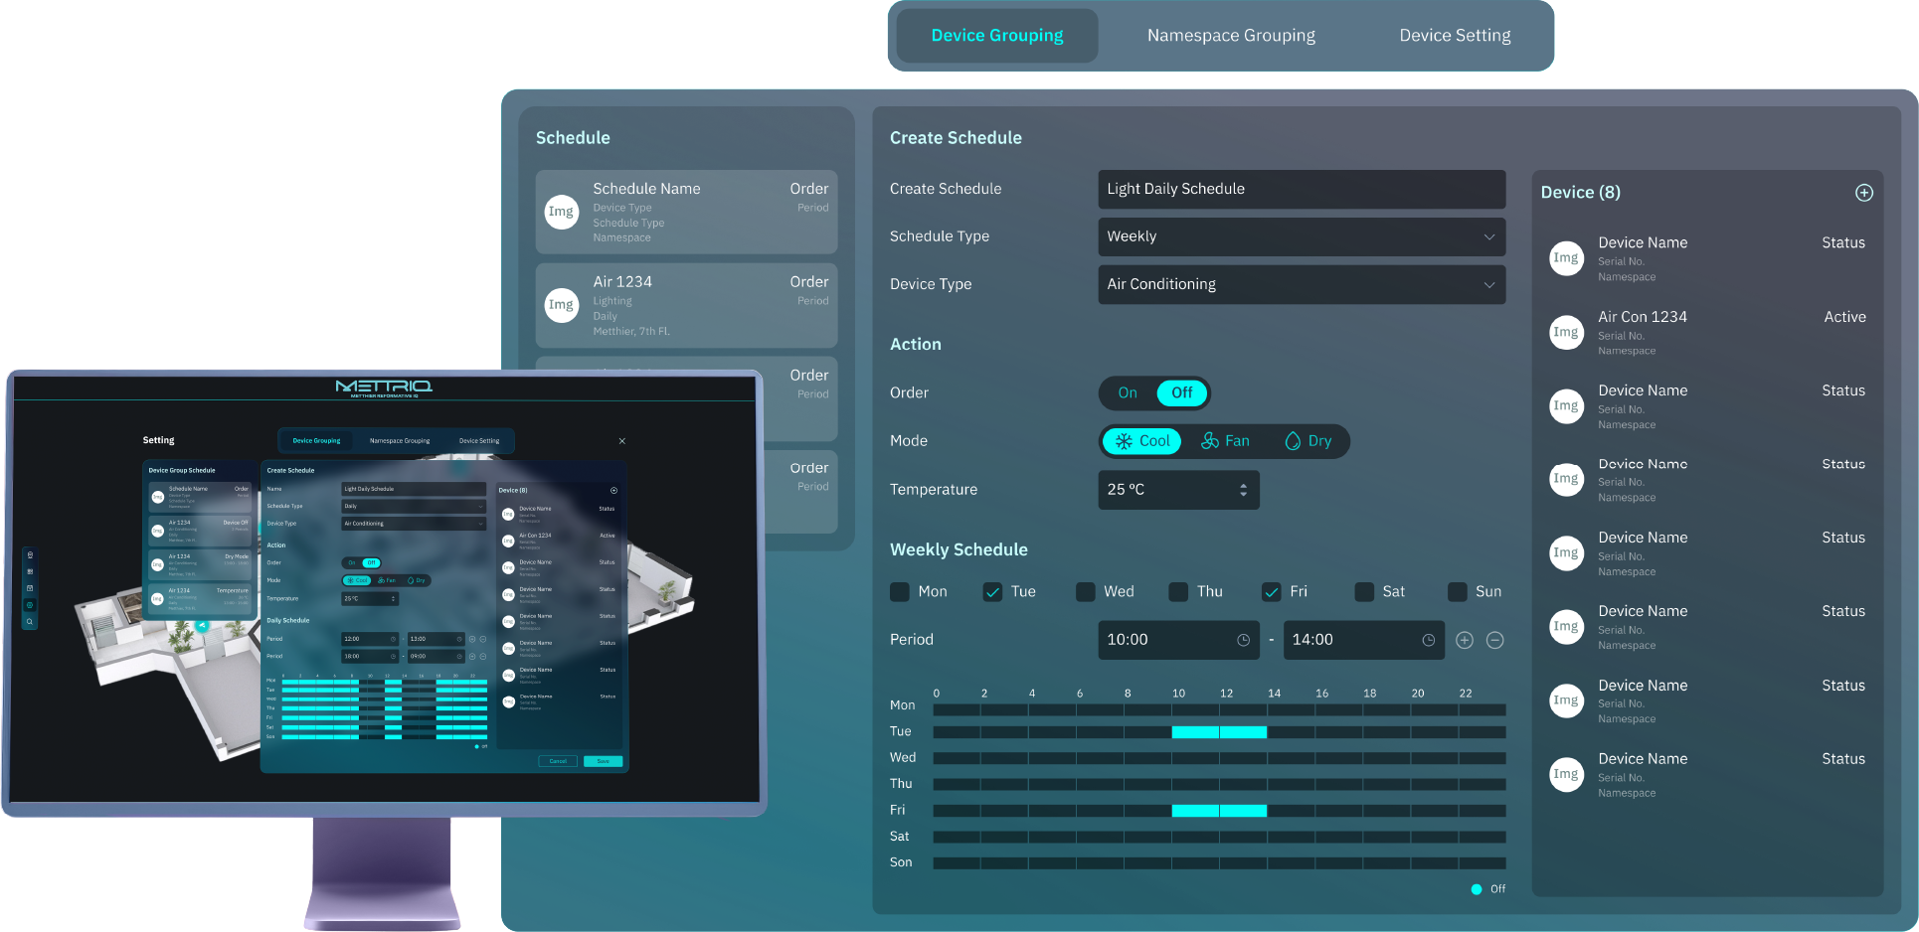
Task: Select the Fan mode option
Action: coord(1225,441)
